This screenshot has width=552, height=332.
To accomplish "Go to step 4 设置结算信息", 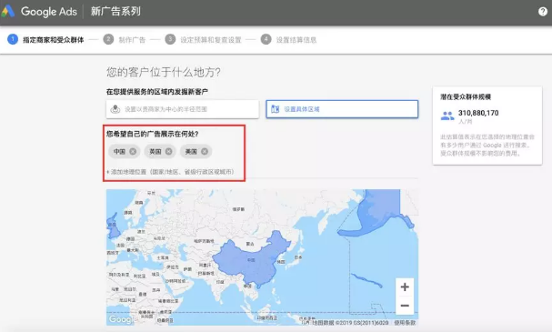I will coord(288,39).
